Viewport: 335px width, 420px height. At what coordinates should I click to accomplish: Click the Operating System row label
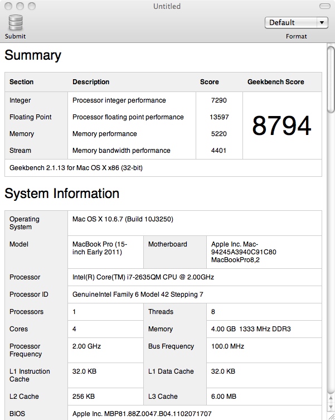[25, 223]
